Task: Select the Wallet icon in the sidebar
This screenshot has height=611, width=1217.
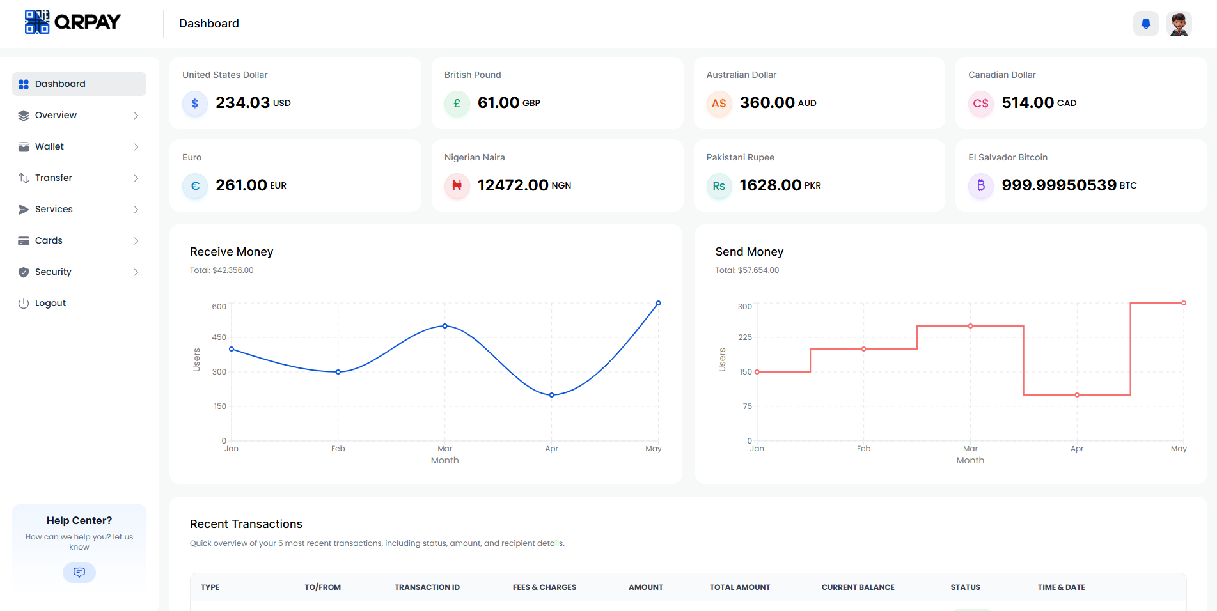Action: [23, 146]
